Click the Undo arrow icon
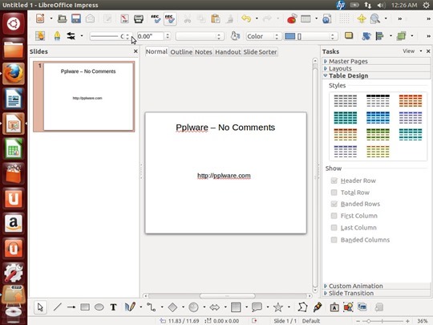The height and width of the screenshot is (325, 433). (x=246, y=18)
